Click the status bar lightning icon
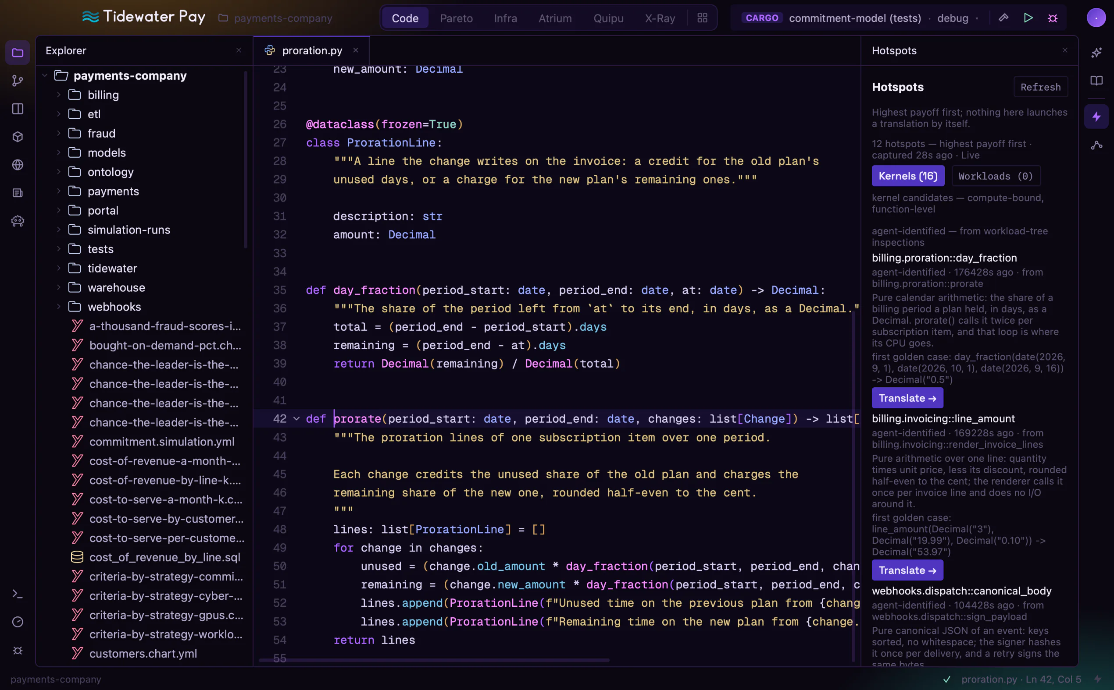Image resolution: width=1114 pixels, height=690 pixels. (x=1098, y=679)
